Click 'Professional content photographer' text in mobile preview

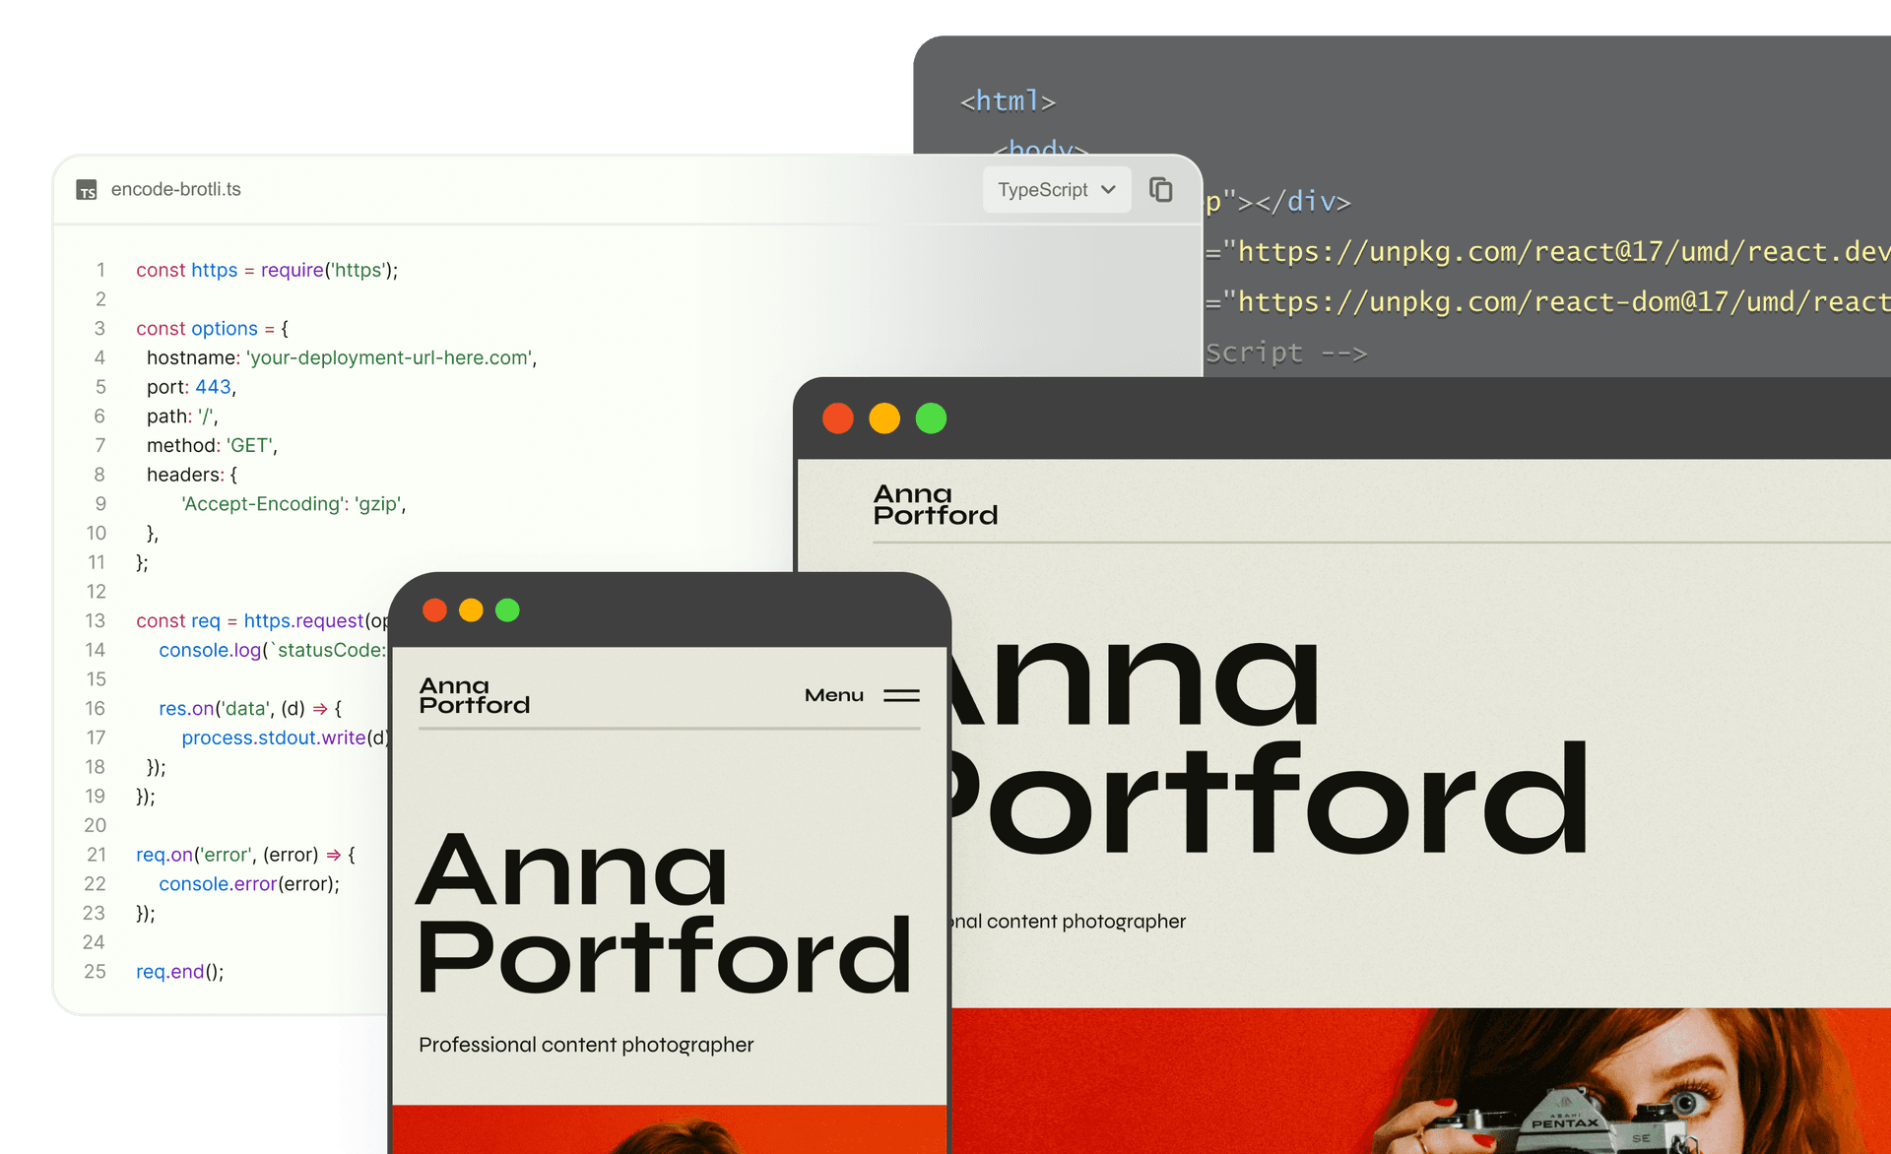[586, 1045]
